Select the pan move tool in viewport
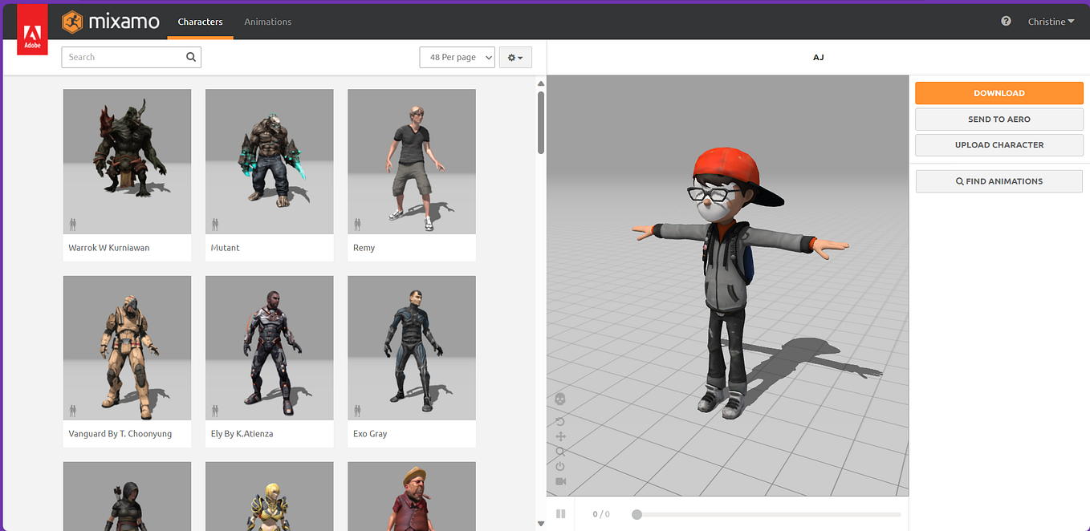The width and height of the screenshot is (1090, 531). point(559,436)
